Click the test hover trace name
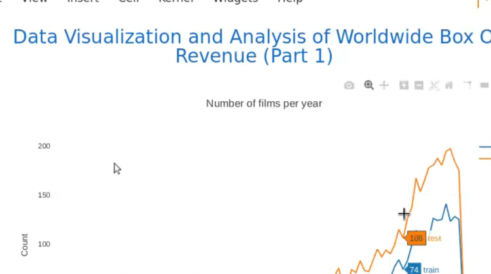 click(434, 238)
